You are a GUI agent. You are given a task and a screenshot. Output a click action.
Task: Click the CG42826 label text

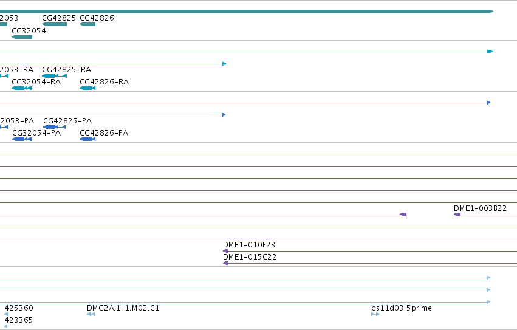(97, 18)
